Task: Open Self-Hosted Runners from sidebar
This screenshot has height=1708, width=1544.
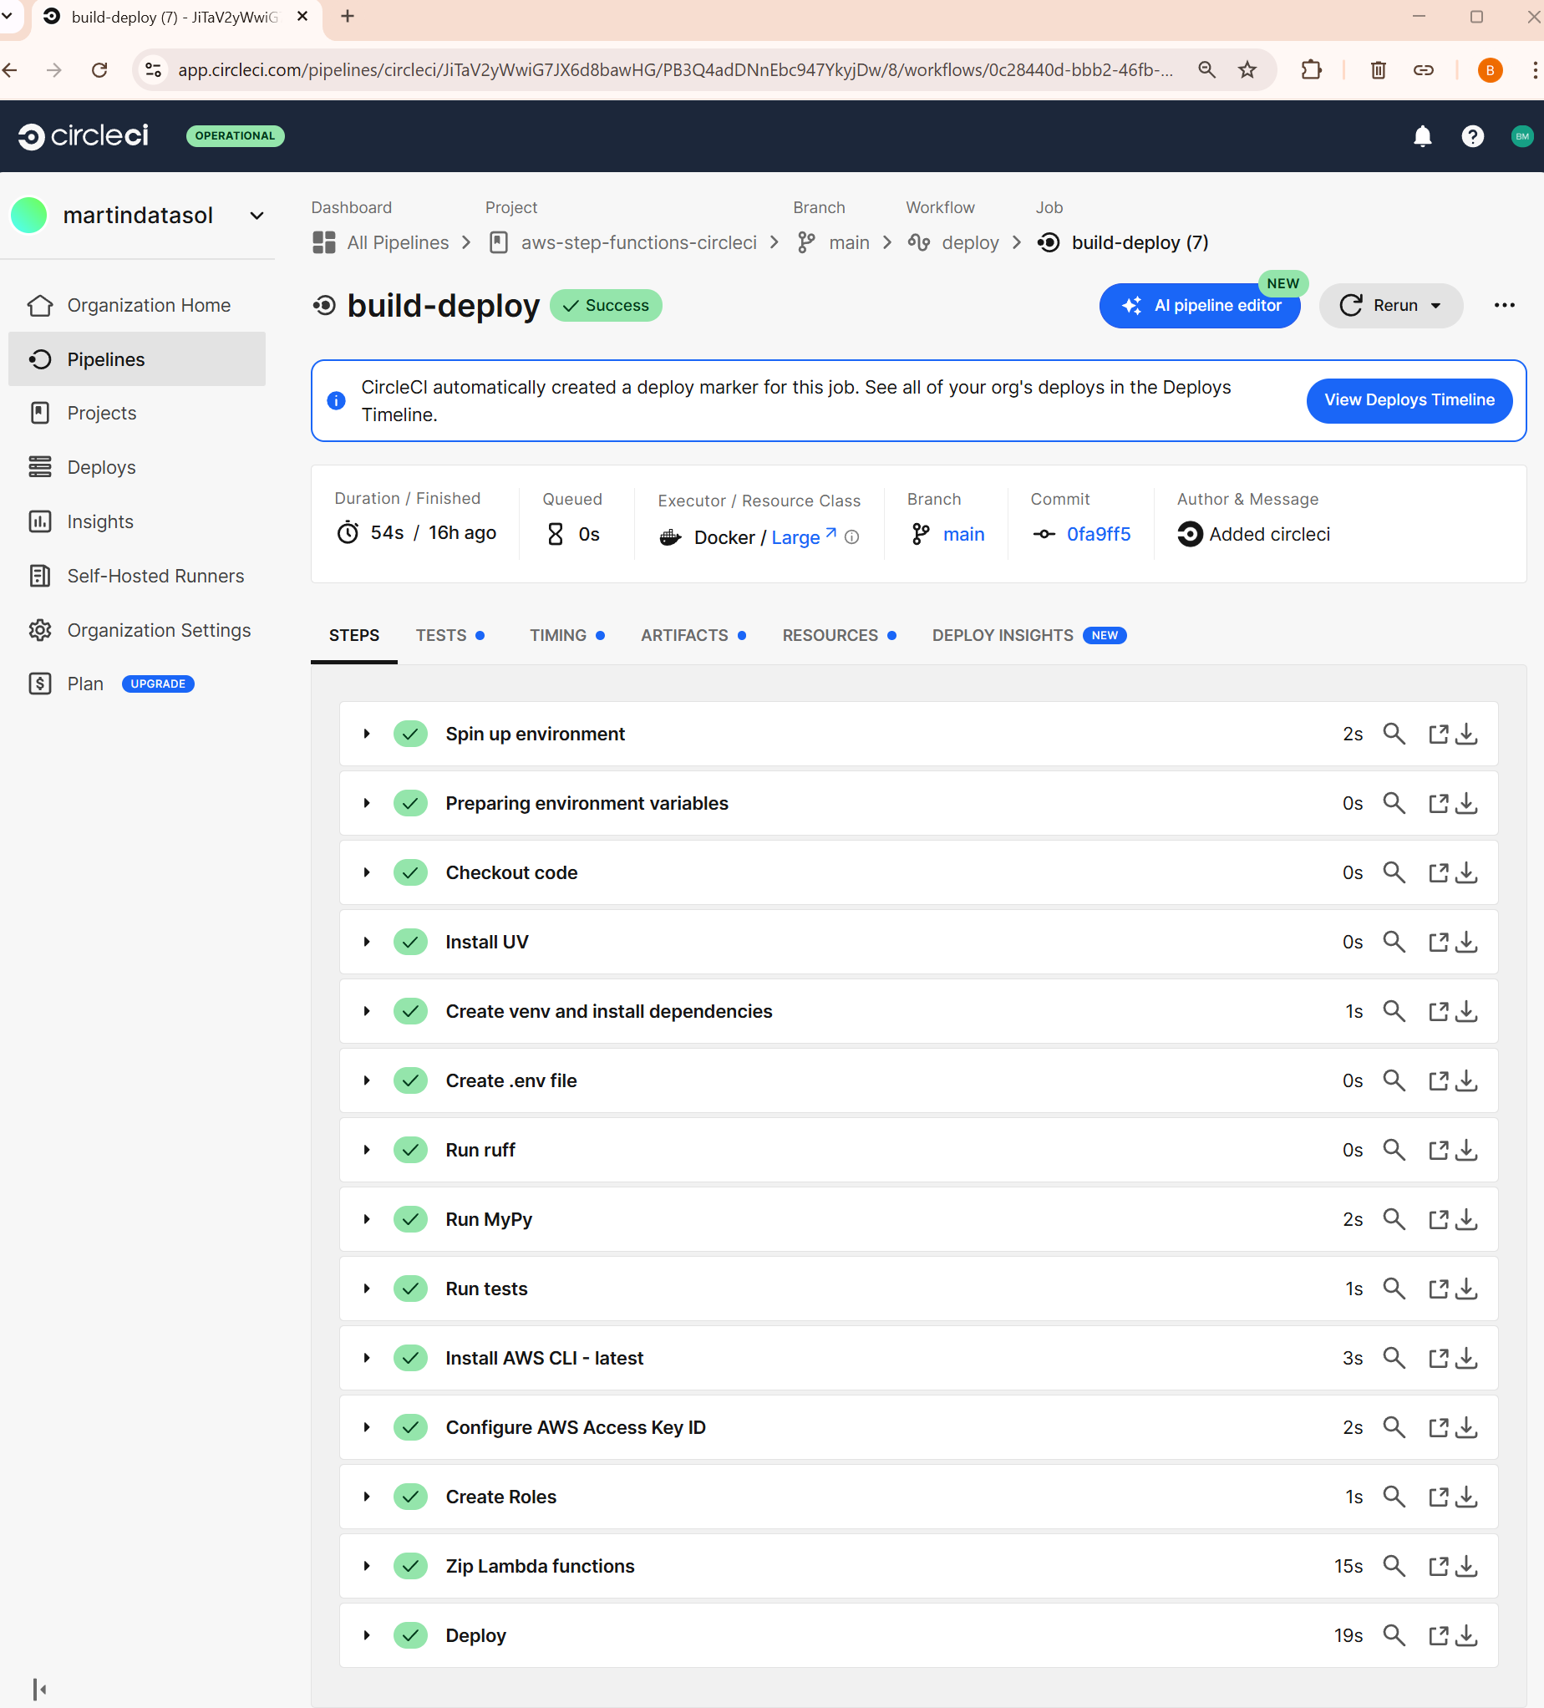Action: (155, 575)
